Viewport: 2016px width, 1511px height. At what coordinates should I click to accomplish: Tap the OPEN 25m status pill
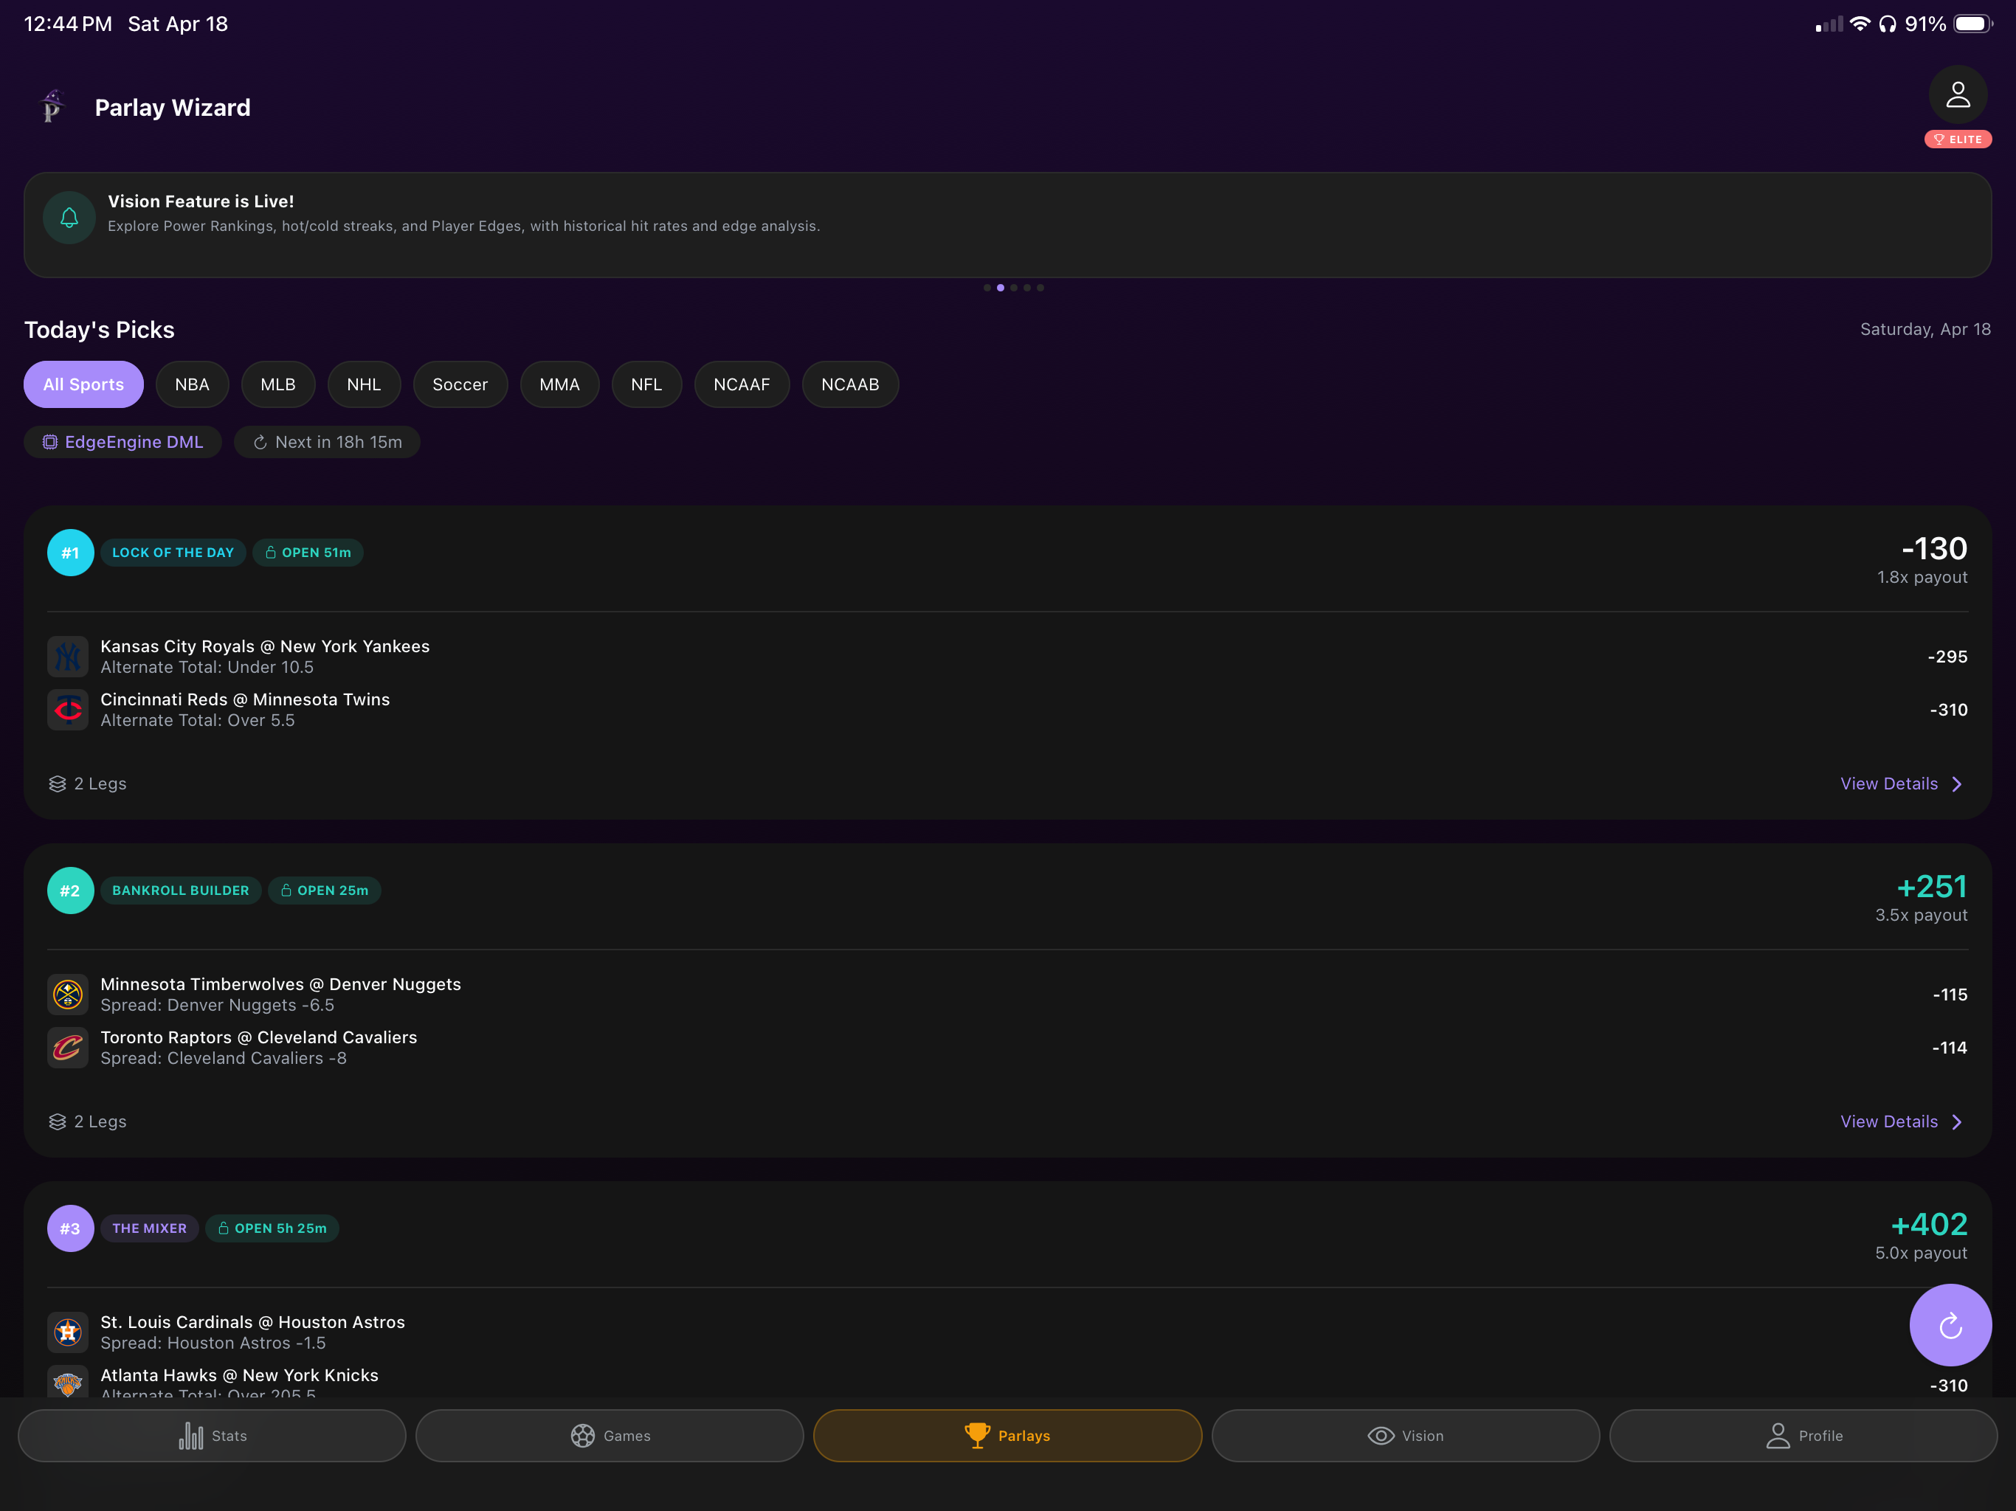coord(325,891)
